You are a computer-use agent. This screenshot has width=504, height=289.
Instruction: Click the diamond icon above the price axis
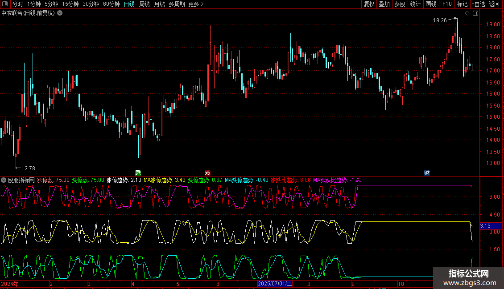[x=467, y=13]
